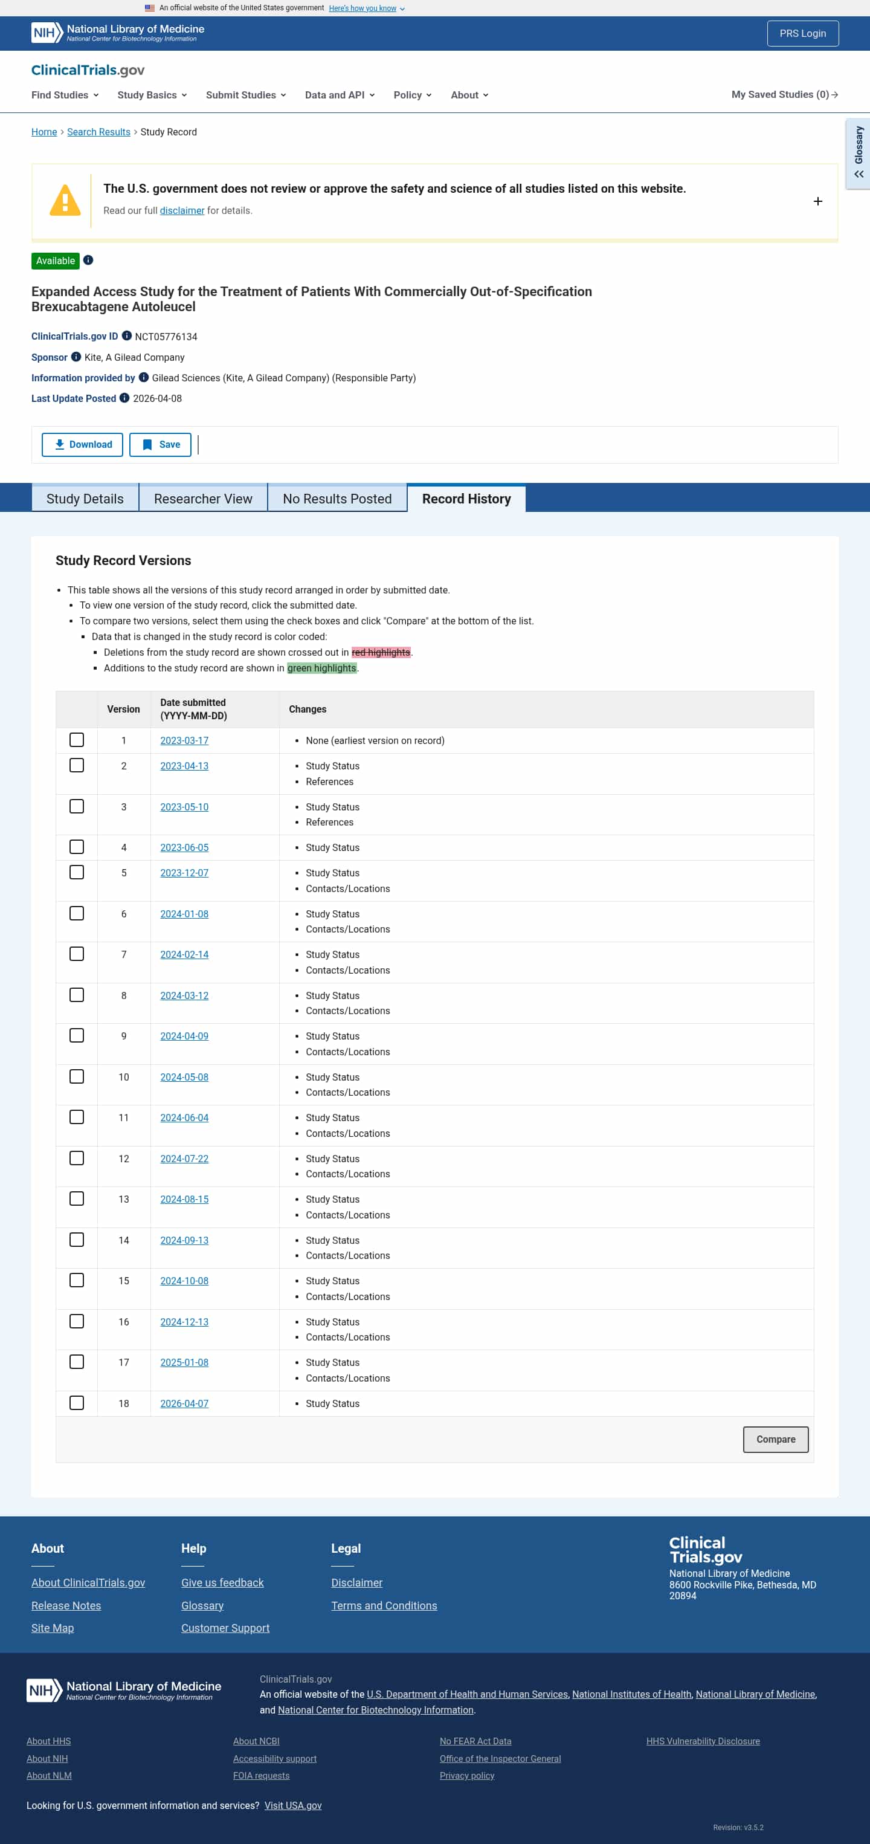This screenshot has height=1844, width=870.
Task: Click the info icon beside ClinicalTrials.gov ID
Action: pyautogui.click(x=127, y=335)
